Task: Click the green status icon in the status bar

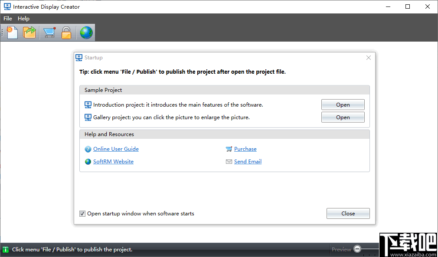Action: click(x=6, y=250)
